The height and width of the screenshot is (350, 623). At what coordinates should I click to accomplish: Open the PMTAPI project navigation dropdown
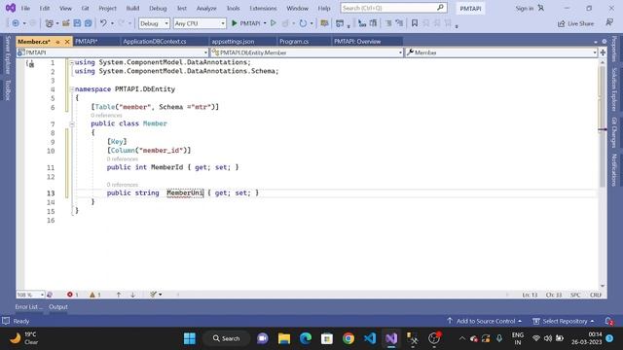click(x=113, y=52)
